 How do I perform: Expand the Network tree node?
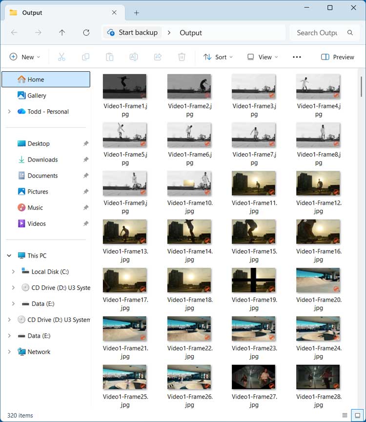point(9,352)
